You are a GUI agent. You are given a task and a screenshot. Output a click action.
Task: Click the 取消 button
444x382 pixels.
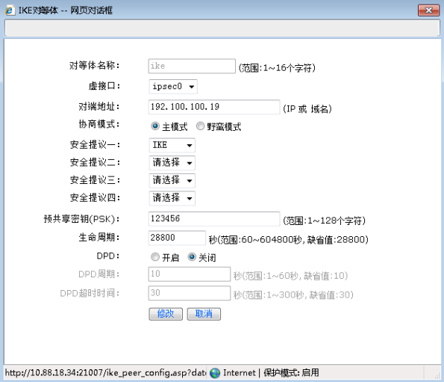(204, 314)
